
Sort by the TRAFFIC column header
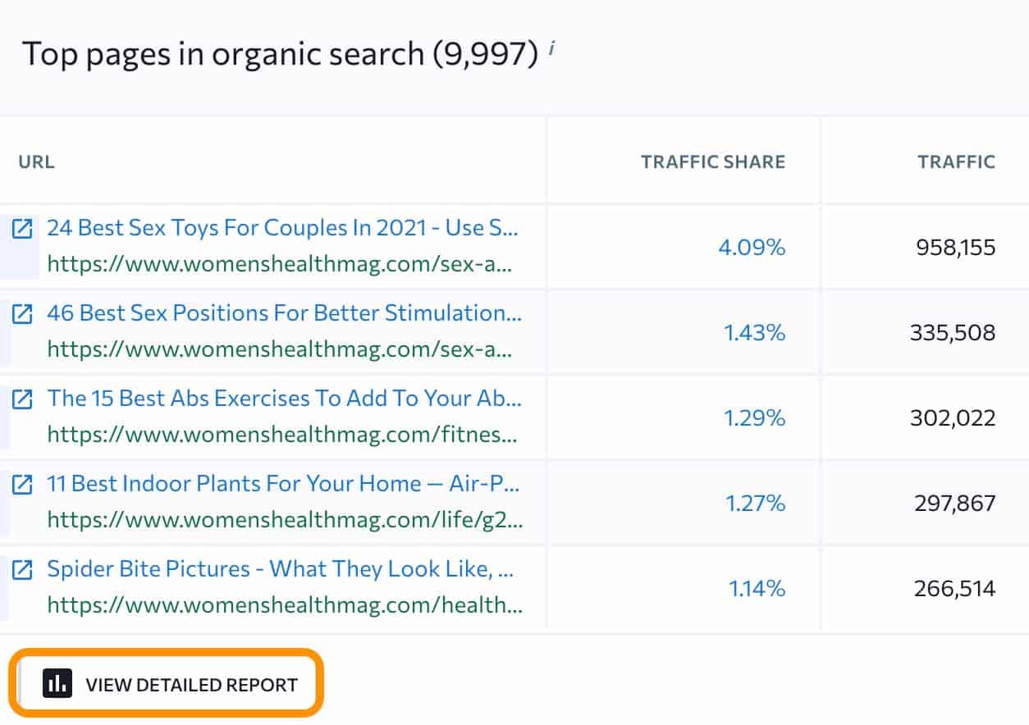click(957, 162)
